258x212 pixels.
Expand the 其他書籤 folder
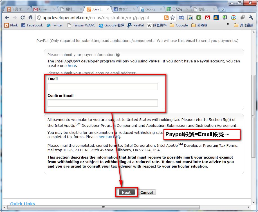pyautogui.click(x=244, y=25)
